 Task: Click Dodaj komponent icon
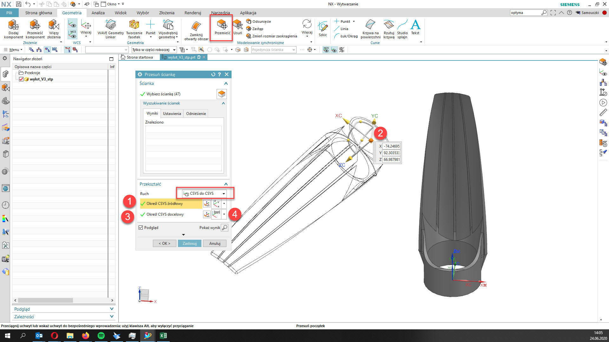click(x=13, y=25)
